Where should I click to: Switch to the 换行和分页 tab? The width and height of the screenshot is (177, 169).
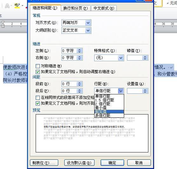tap(75, 8)
